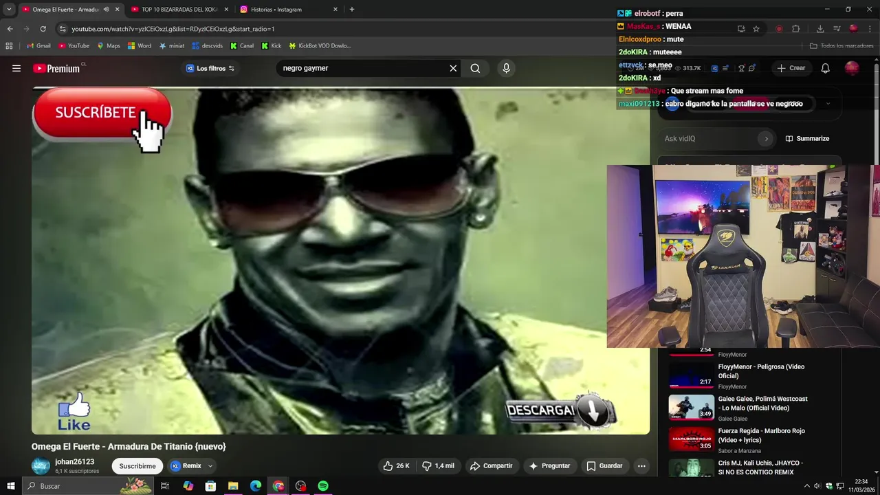The image size is (880, 495).
Task: Open Microsoft Edge from the taskbar
Action: click(x=256, y=486)
